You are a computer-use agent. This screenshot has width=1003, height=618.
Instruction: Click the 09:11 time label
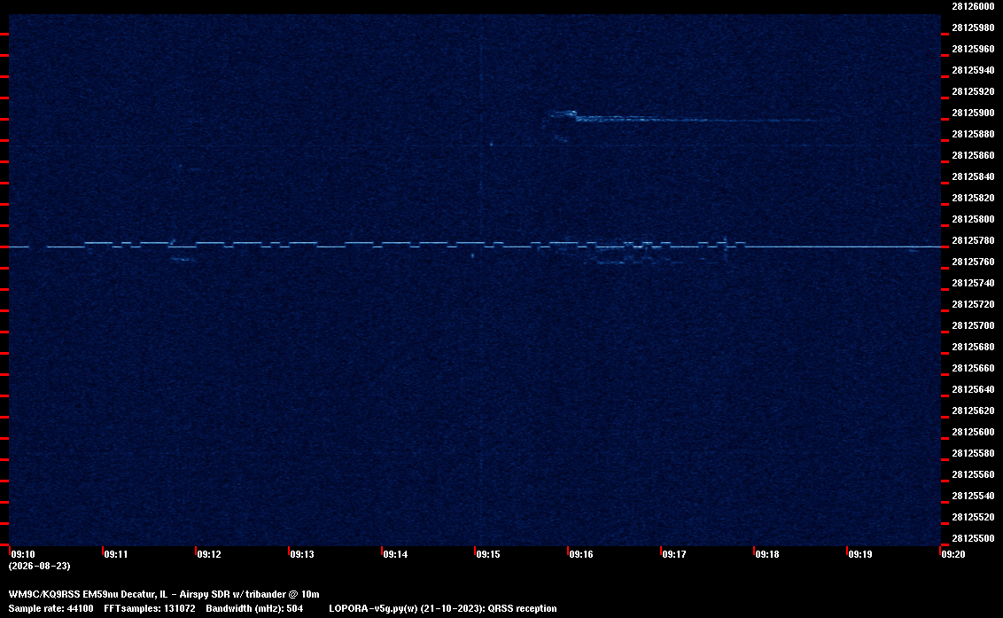tap(116, 554)
